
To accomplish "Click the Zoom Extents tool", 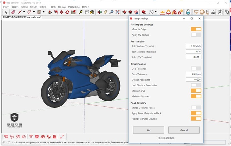I will (x=117, y=12).
